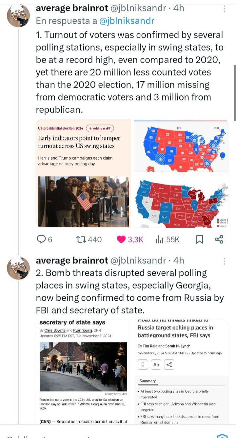The image size is (236, 438).
Task: Open the 'Early indicators point to bumper turnout' image
Action: point(83,173)
